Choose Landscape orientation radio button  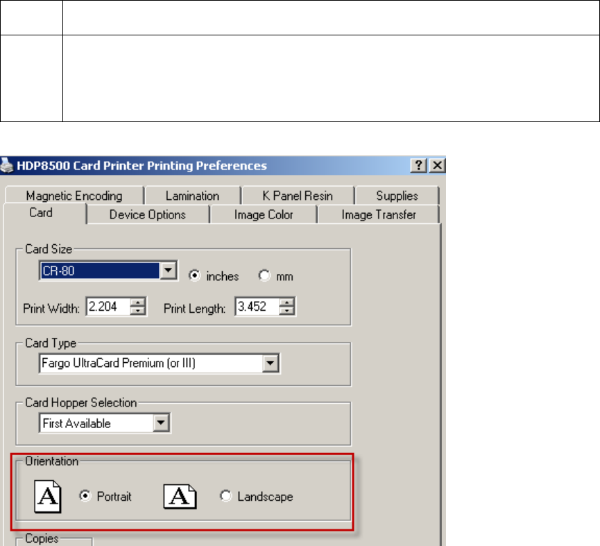(x=225, y=496)
